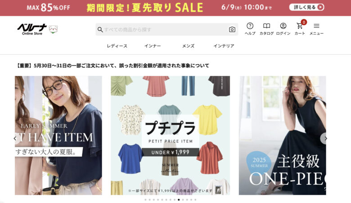Open the catalog (カタログ) book icon
This screenshot has width=351, height=203.
click(266, 29)
